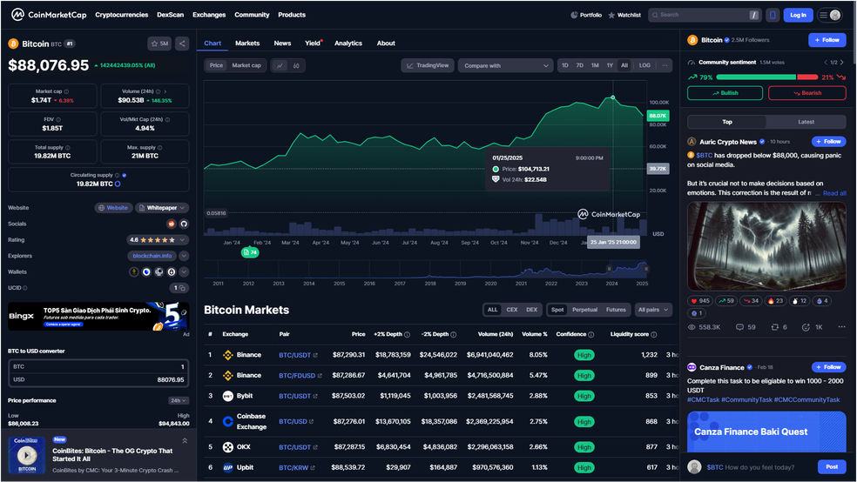This screenshot has height=482, width=857.
Task: Expand the Whitepaper dropdown
Action: (x=162, y=208)
